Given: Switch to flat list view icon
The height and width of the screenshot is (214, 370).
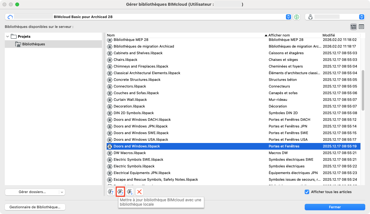Looking at the screenshot, I should click(361, 27).
